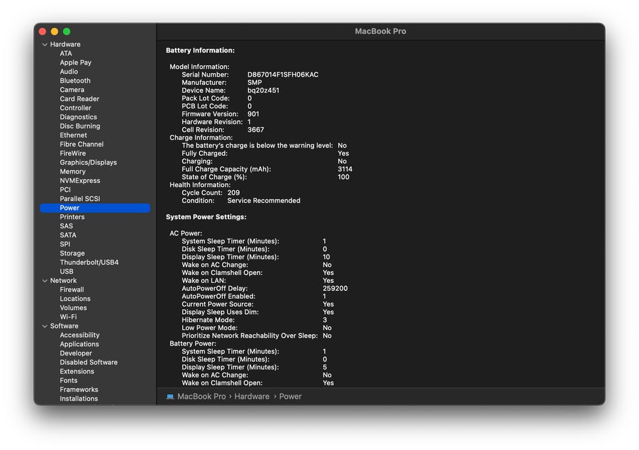Click the AutoPowerOff Delay value 259200
Image resolution: width=639 pixels, height=450 pixels.
(335, 288)
